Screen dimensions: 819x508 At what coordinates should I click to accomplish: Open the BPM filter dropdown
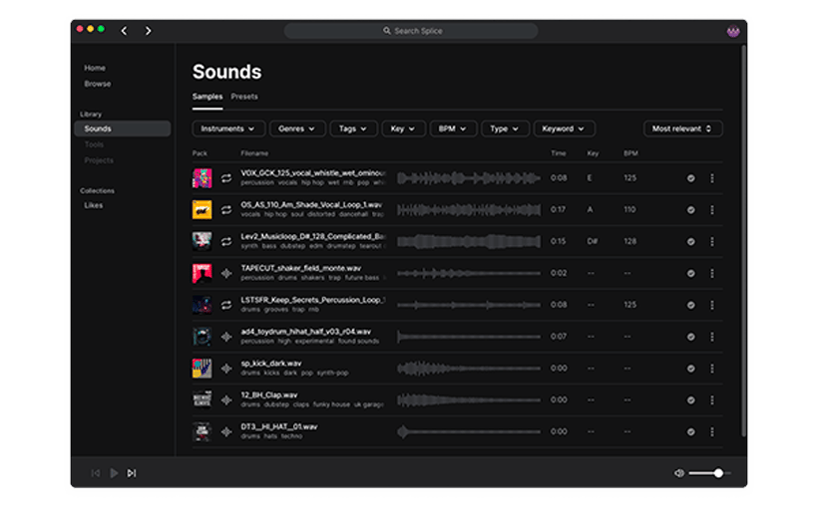click(x=453, y=128)
